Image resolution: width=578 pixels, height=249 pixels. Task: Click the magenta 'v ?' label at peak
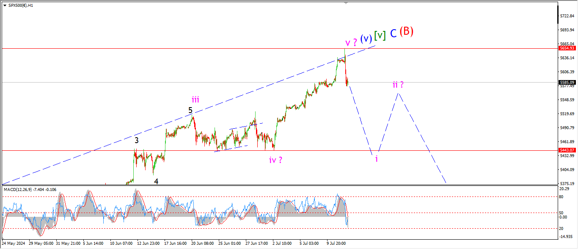click(x=351, y=42)
